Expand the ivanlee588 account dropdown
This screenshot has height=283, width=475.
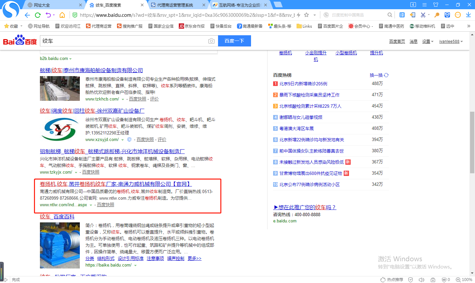tap(451, 42)
